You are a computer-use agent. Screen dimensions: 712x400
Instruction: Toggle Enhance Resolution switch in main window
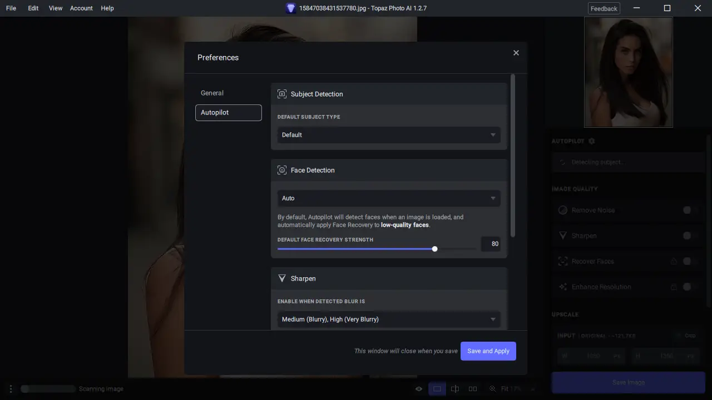click(690, 287)
